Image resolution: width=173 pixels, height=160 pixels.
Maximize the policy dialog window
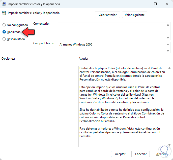pos(155,4)
